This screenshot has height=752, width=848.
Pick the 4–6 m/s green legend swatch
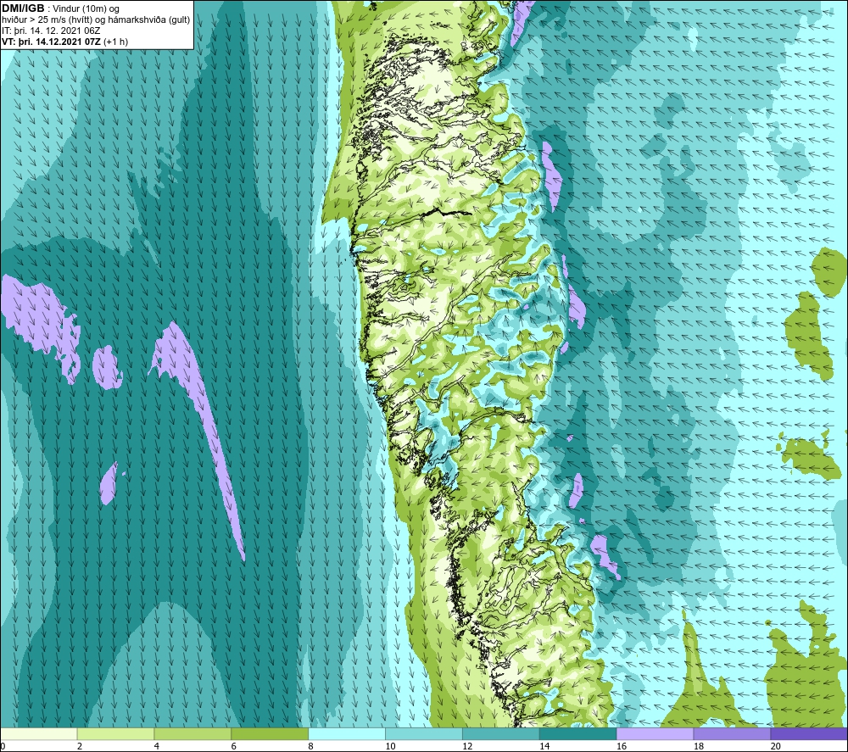tap(192, 734)
